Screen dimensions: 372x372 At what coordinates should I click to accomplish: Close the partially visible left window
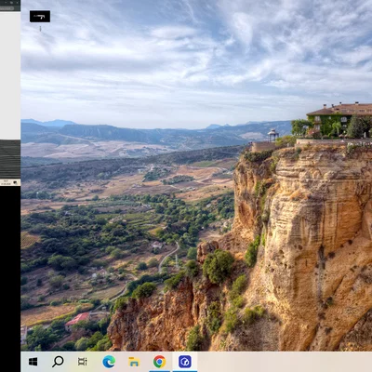coord(18,2)
